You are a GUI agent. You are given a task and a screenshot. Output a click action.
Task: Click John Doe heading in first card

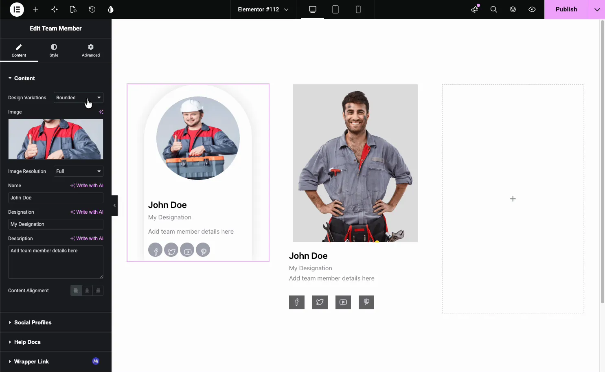pos(167,205)
